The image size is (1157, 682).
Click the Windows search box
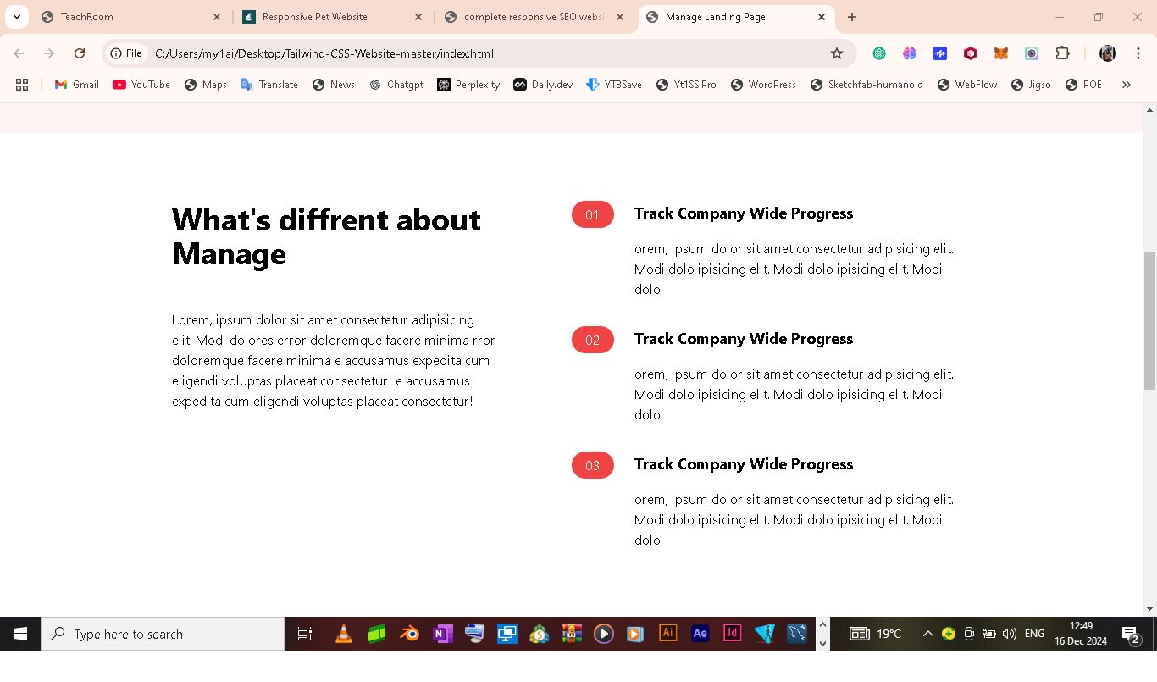pyautogui.click(x=163, y=634)
